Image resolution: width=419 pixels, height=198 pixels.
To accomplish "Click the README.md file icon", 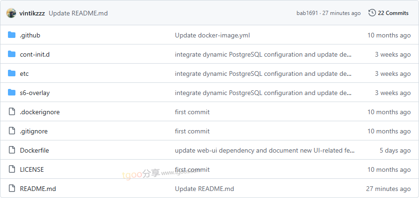I will pyautogui.click(x=12, y=189).
